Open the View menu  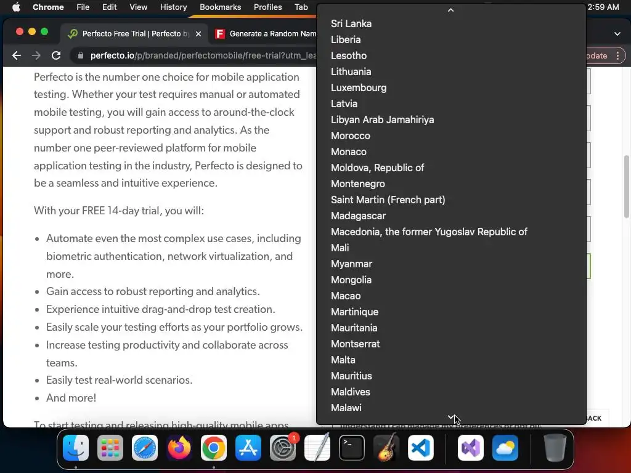point(139,7)
